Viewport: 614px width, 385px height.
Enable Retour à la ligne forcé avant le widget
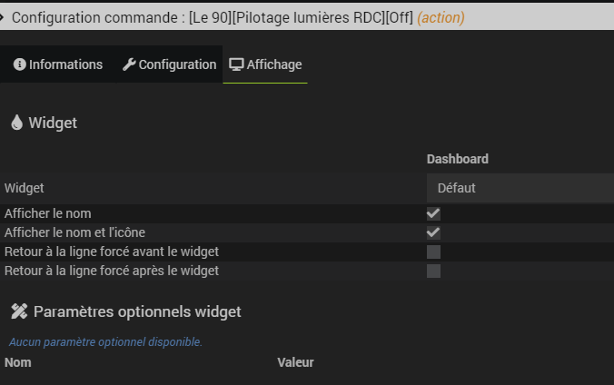(433, 252)
